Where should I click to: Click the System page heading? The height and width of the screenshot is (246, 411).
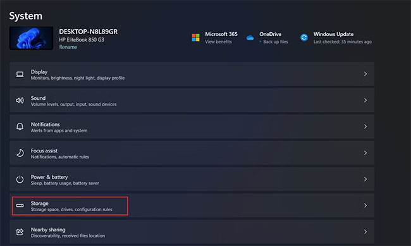[26, 16]
